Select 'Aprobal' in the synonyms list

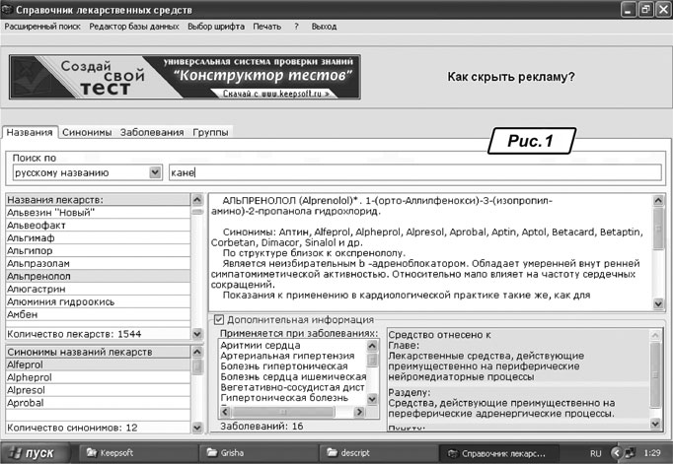[x=26, y=403]
